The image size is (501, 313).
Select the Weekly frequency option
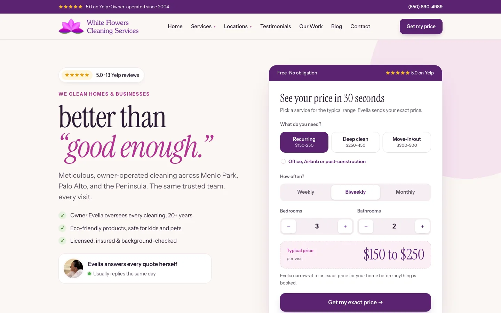click(305, 192)
